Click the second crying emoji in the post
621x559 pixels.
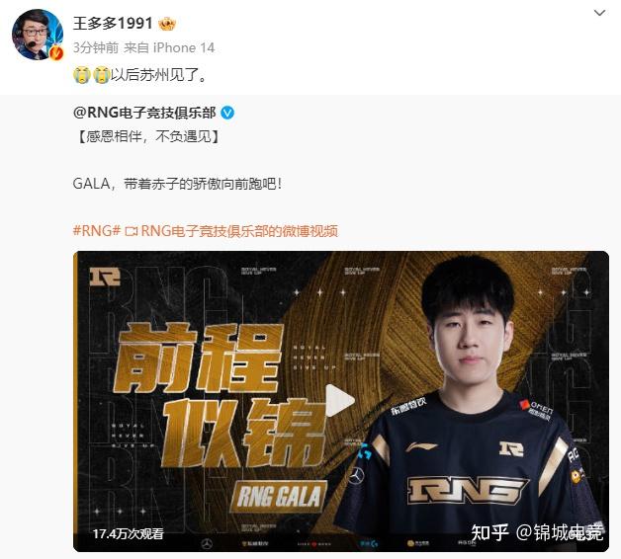tap(101, 74)
